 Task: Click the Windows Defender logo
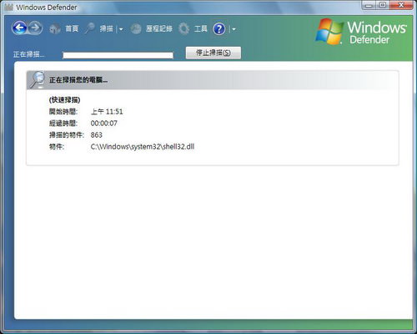pyautogui.click(x=361, y=32)
